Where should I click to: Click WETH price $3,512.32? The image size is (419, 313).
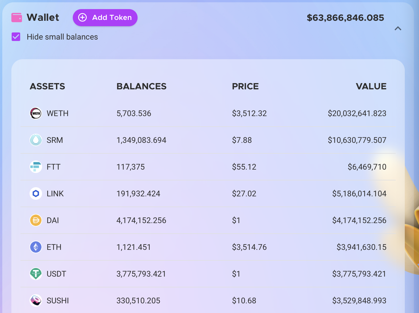(250, 113)
